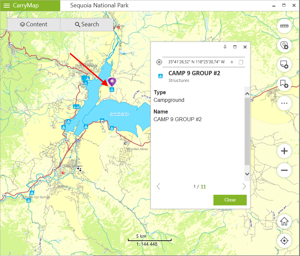This screenshot has height=256, width=300.
Task: Select the ruler measurement tool
Action: coord(284,26)
